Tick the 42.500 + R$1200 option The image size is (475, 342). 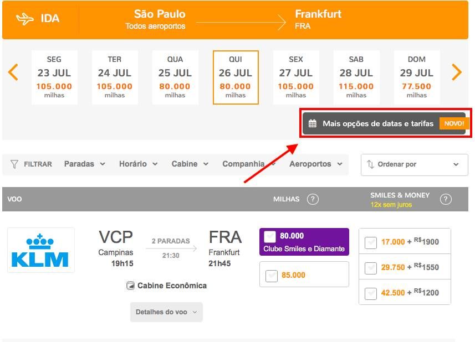tap(371, 293)
